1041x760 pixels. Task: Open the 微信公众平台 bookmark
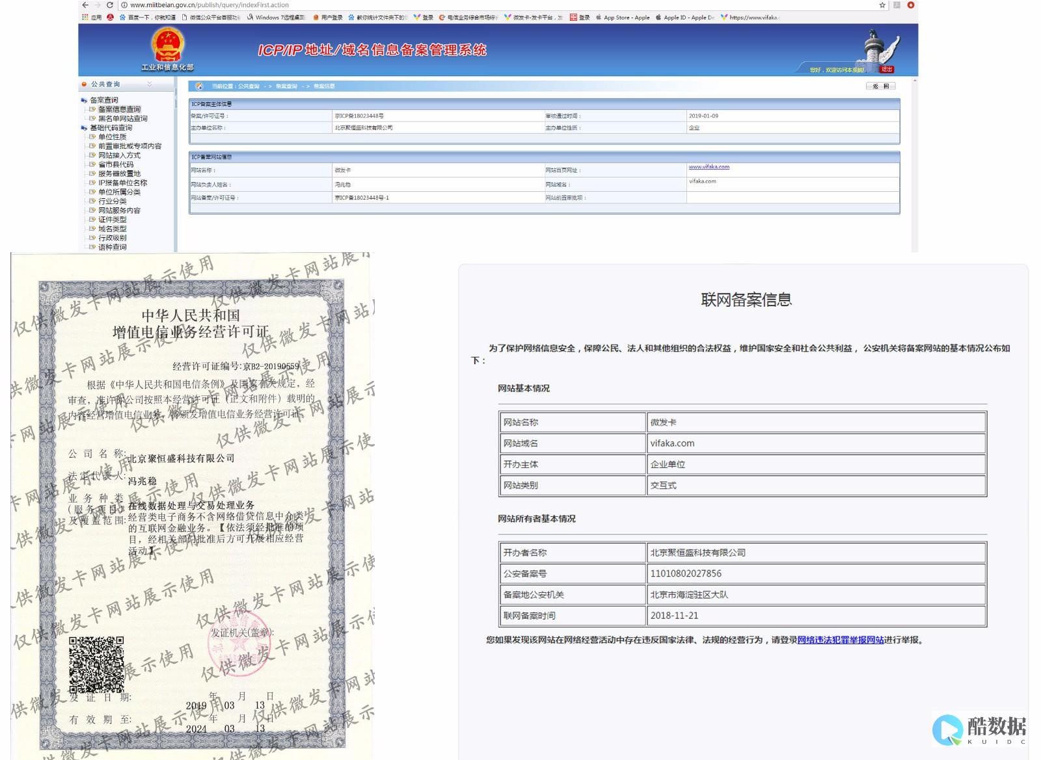coord(211,18)
